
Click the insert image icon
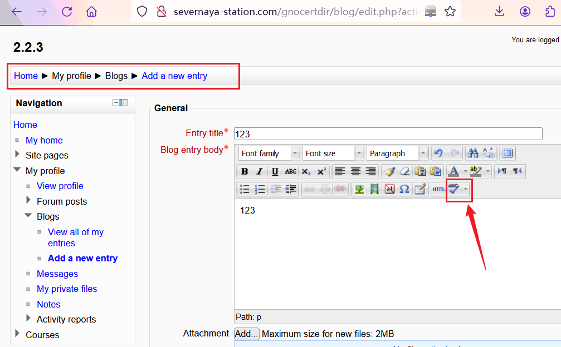point(359,189)
